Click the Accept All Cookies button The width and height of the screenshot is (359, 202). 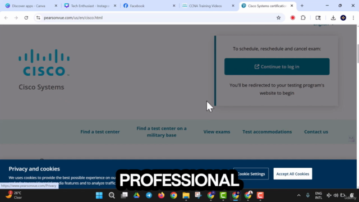pyautogui.click(x=293, y=174)
